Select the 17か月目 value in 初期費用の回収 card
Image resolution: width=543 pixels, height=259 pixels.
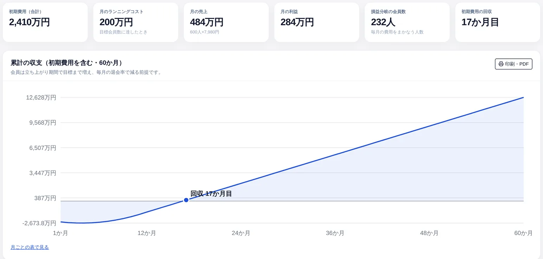pos(480,22)
